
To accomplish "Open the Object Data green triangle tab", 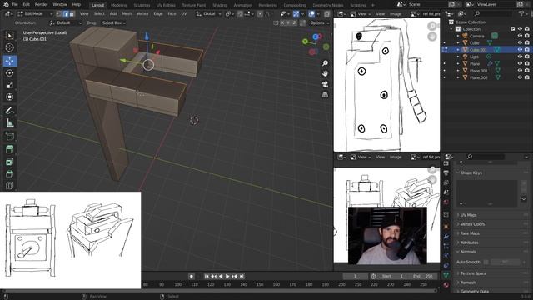I will pyautogui.click(x=446, y=274).
